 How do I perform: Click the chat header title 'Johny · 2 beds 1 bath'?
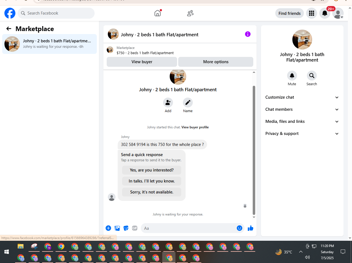tap(159, 35)
